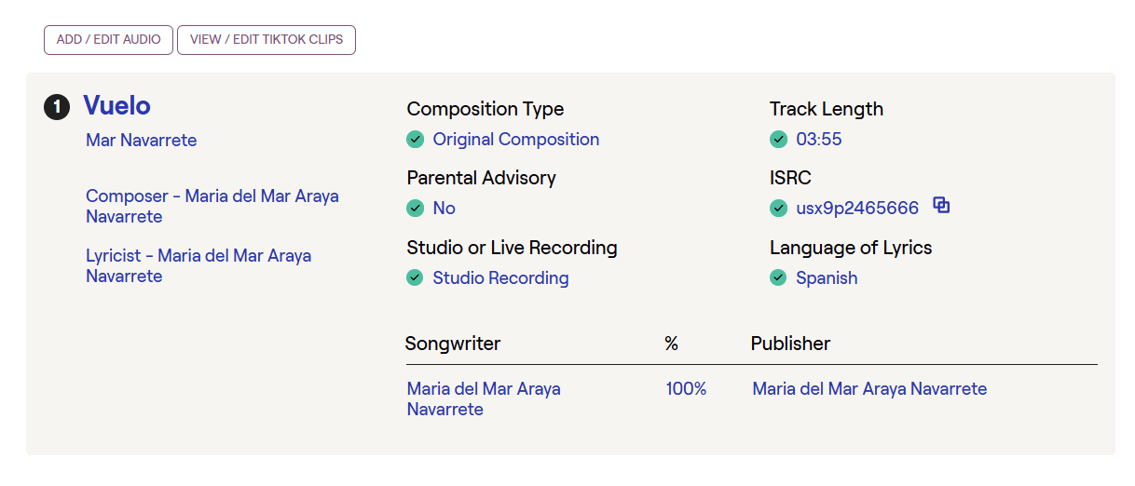This screenshot has height=486, width=1135.
Task: Edit the Lyricist credit line
Action: pyautogui.click(x=198, y=265)
